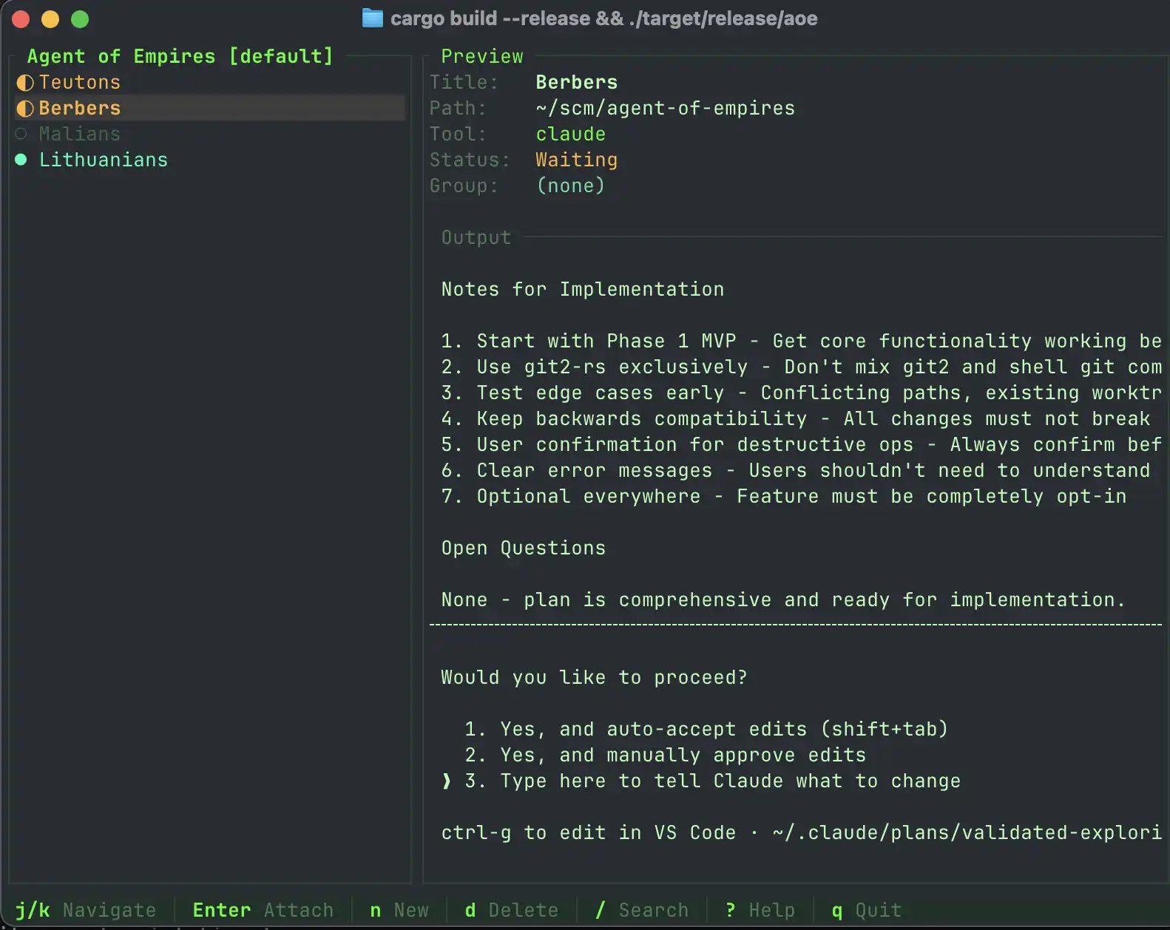The image size is (1170, 930).
Task: Click the Enter Attach shortcut in footer
Action: point(263,910)
